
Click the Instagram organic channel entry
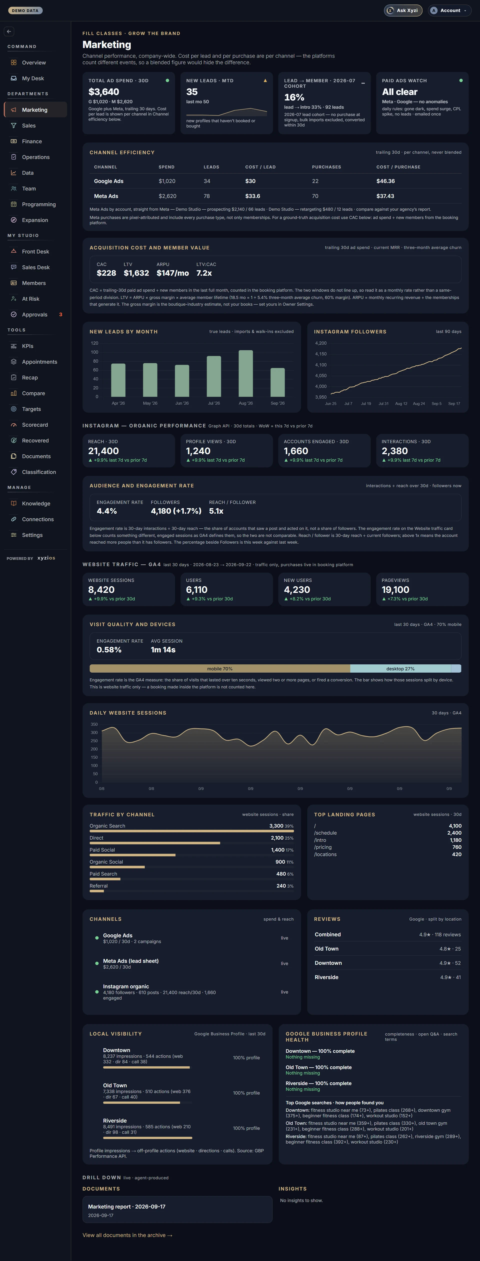point(191,992)
